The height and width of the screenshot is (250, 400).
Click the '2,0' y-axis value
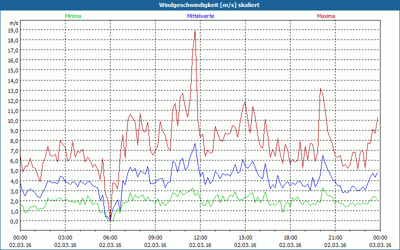click(x=14, y=201)
